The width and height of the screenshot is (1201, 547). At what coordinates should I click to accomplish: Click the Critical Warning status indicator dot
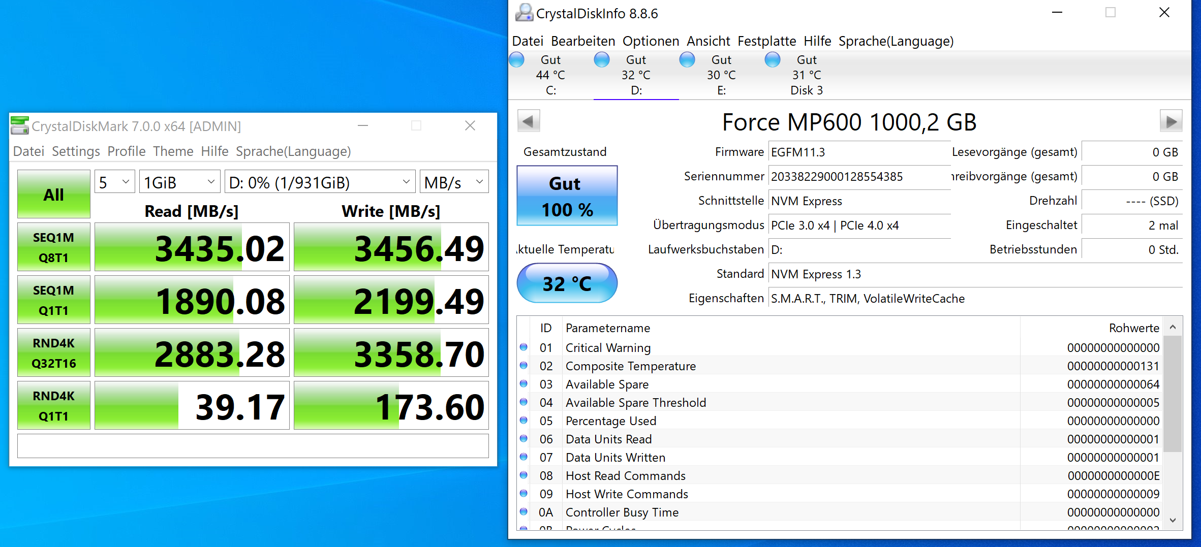(x=523, y=347)
